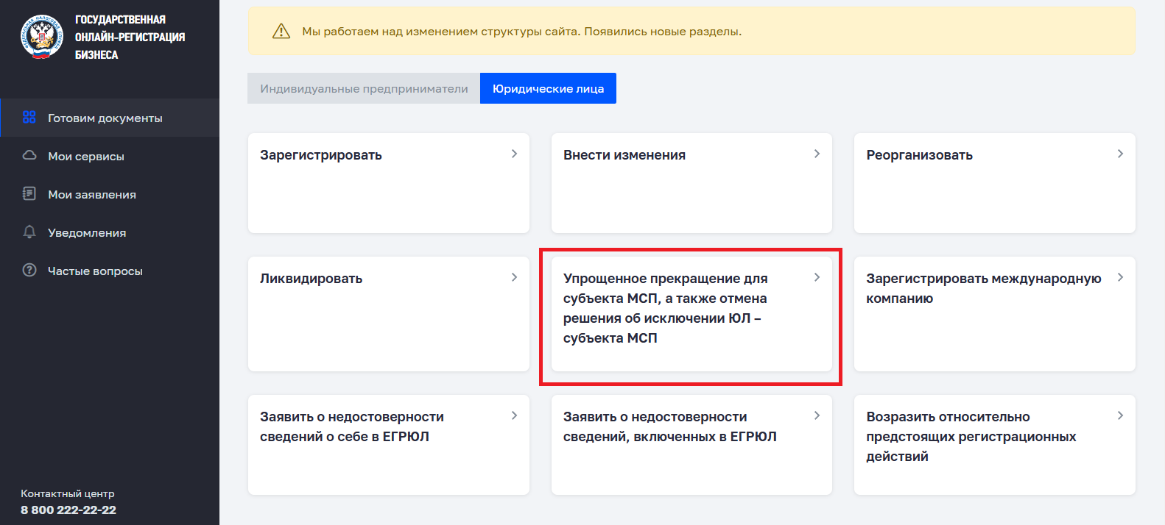Open Уведомления in the sidebar
The width and height of the screenshot is (1165, 525).
[110, 232]
